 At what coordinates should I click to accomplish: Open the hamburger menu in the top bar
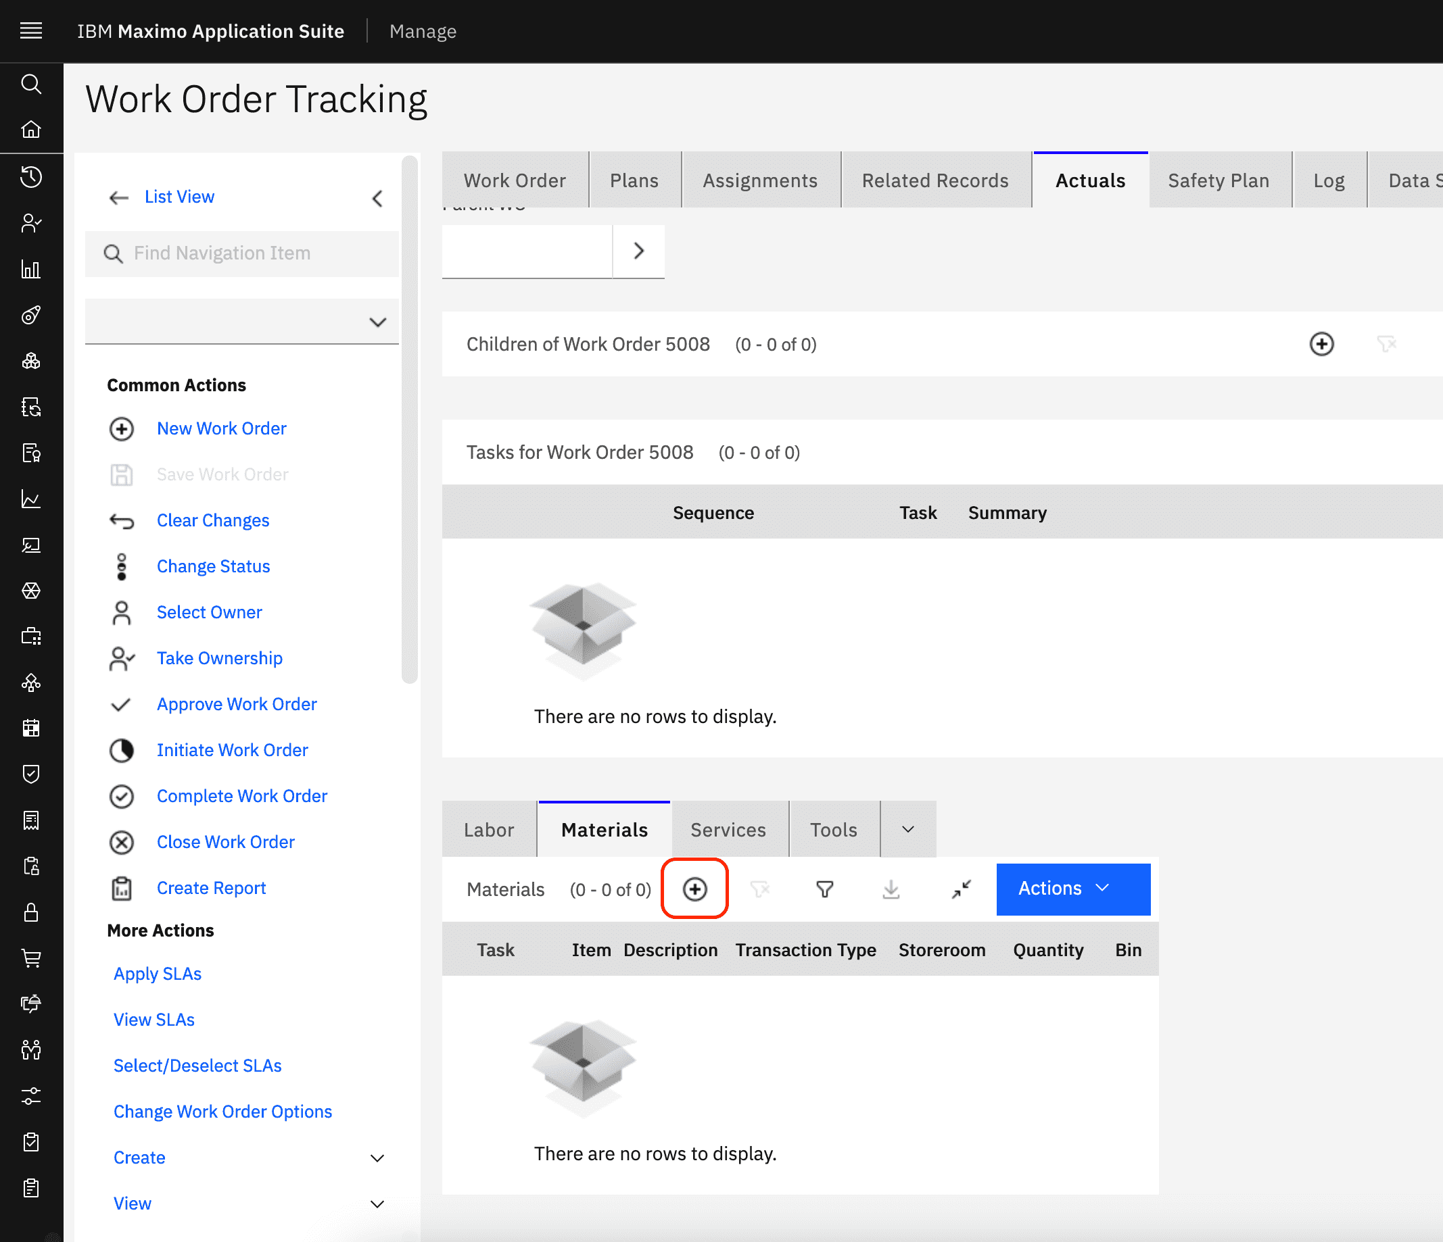click(x=31, y=30)
